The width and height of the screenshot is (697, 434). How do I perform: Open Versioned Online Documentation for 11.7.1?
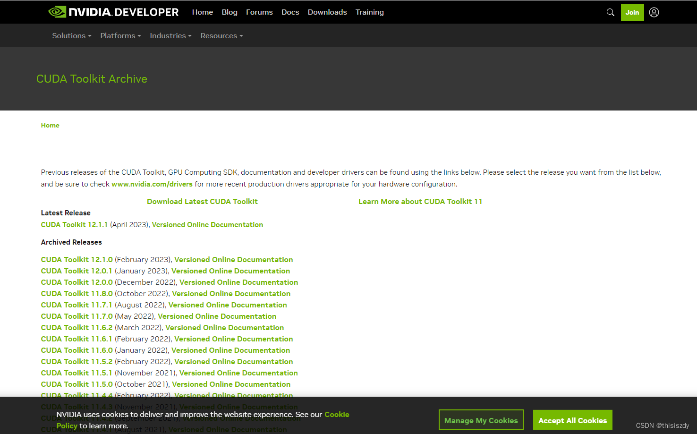pos(228,305)
